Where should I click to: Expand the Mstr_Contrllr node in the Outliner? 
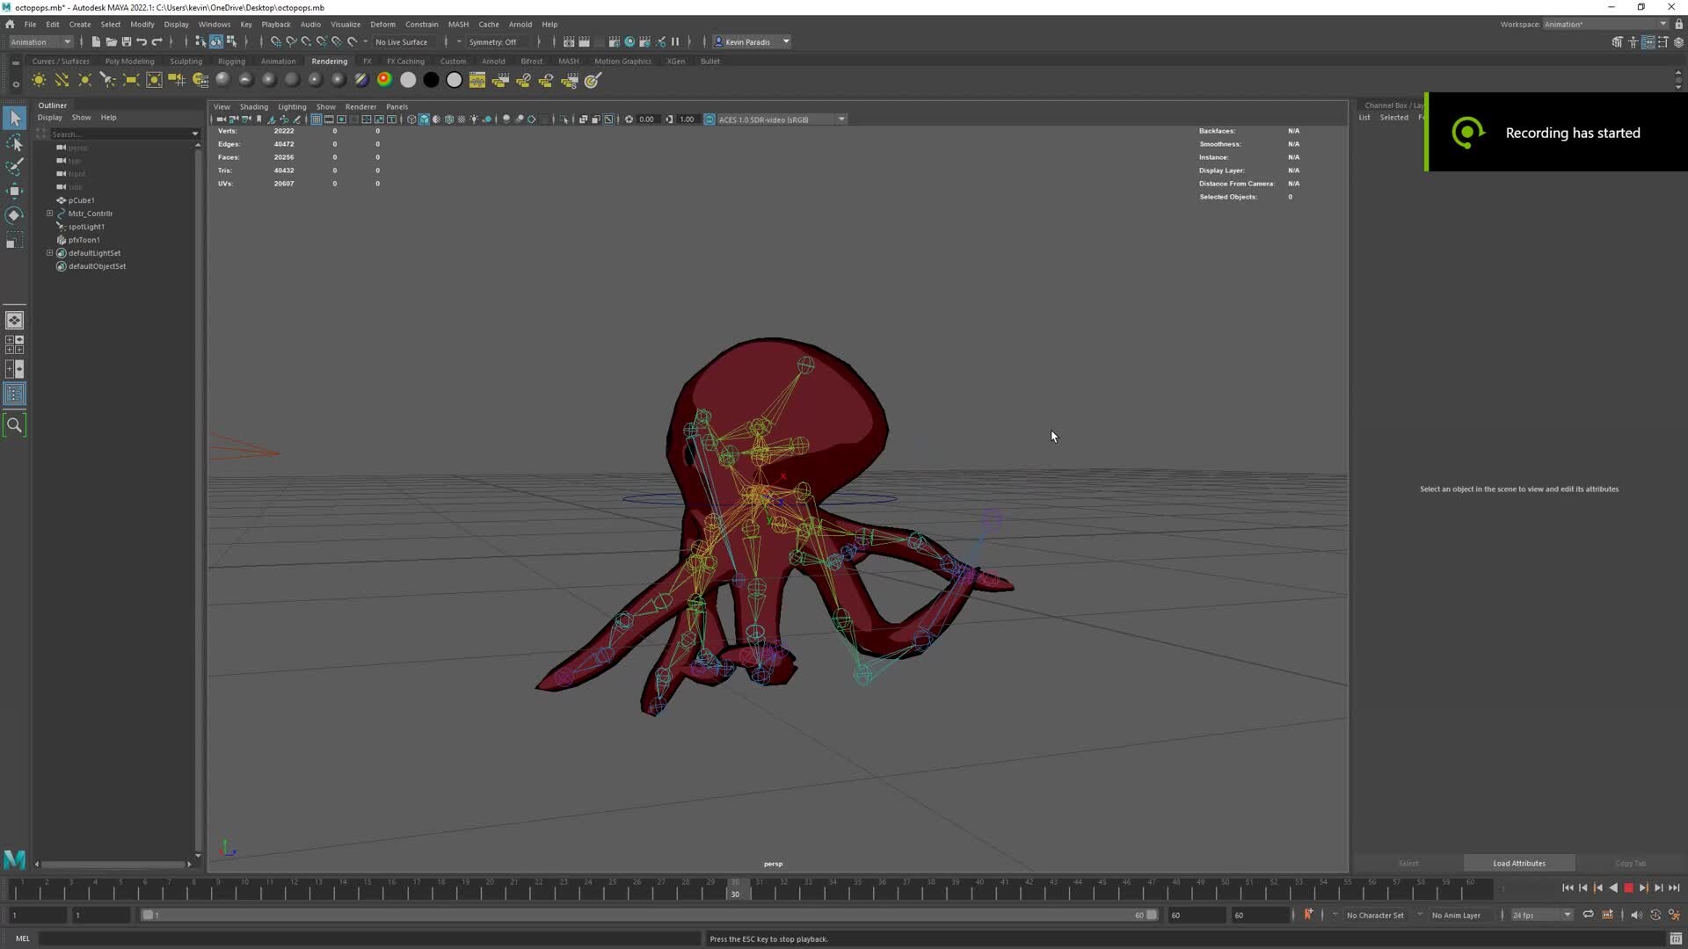(x=50, y=214)
